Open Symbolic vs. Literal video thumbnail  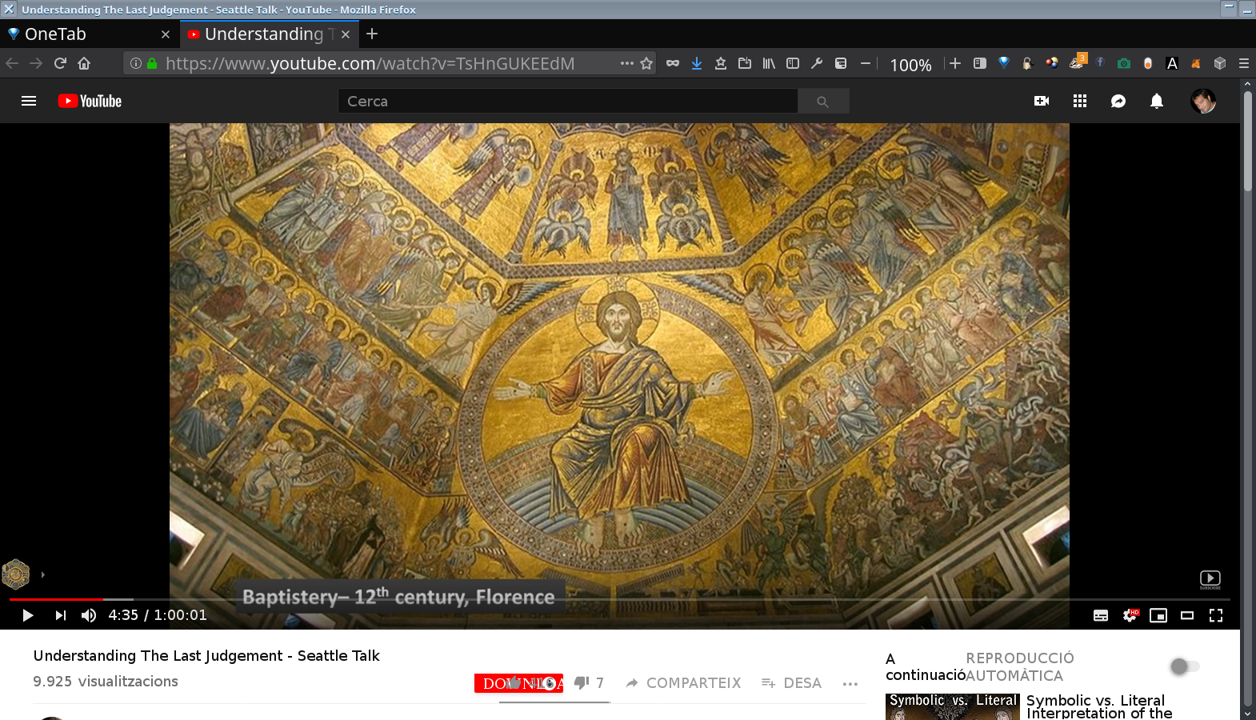click(x=952, y=706)
